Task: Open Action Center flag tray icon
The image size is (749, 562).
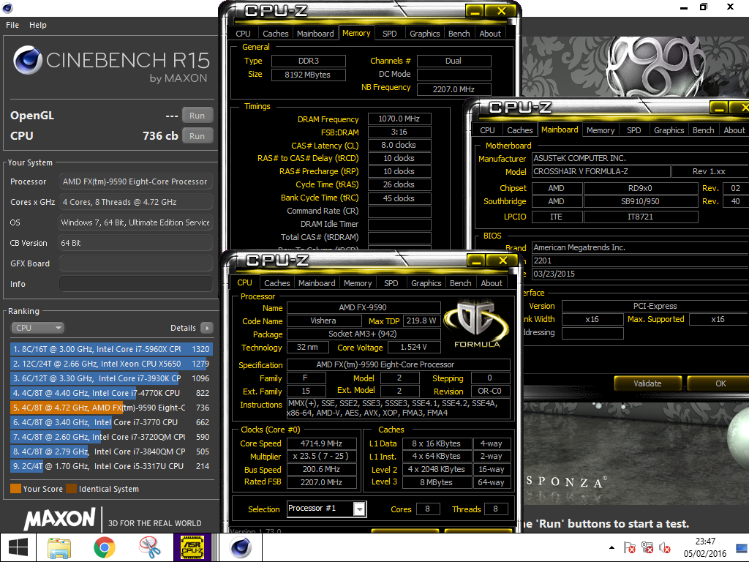Action: [629, 547]
